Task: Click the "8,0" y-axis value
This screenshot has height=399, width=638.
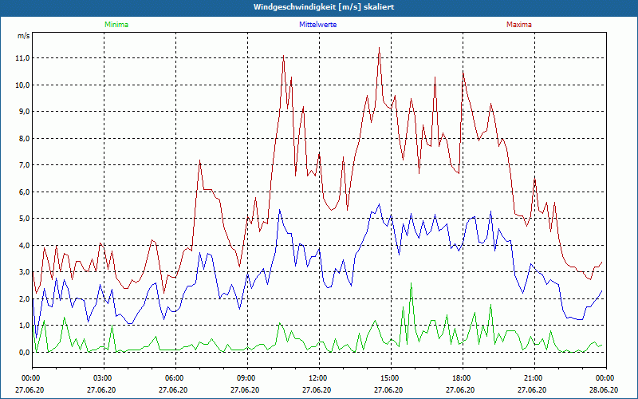Action: (x=25, y=138)
